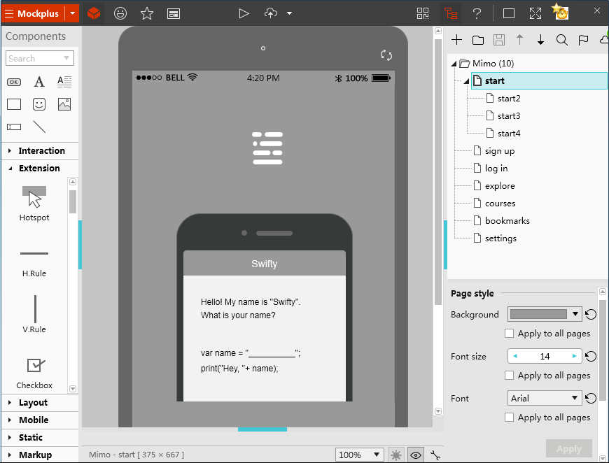The height and width of the screenshot is (463, 609).
Task: Pick the Hotspot extension component
Action: 34,204
